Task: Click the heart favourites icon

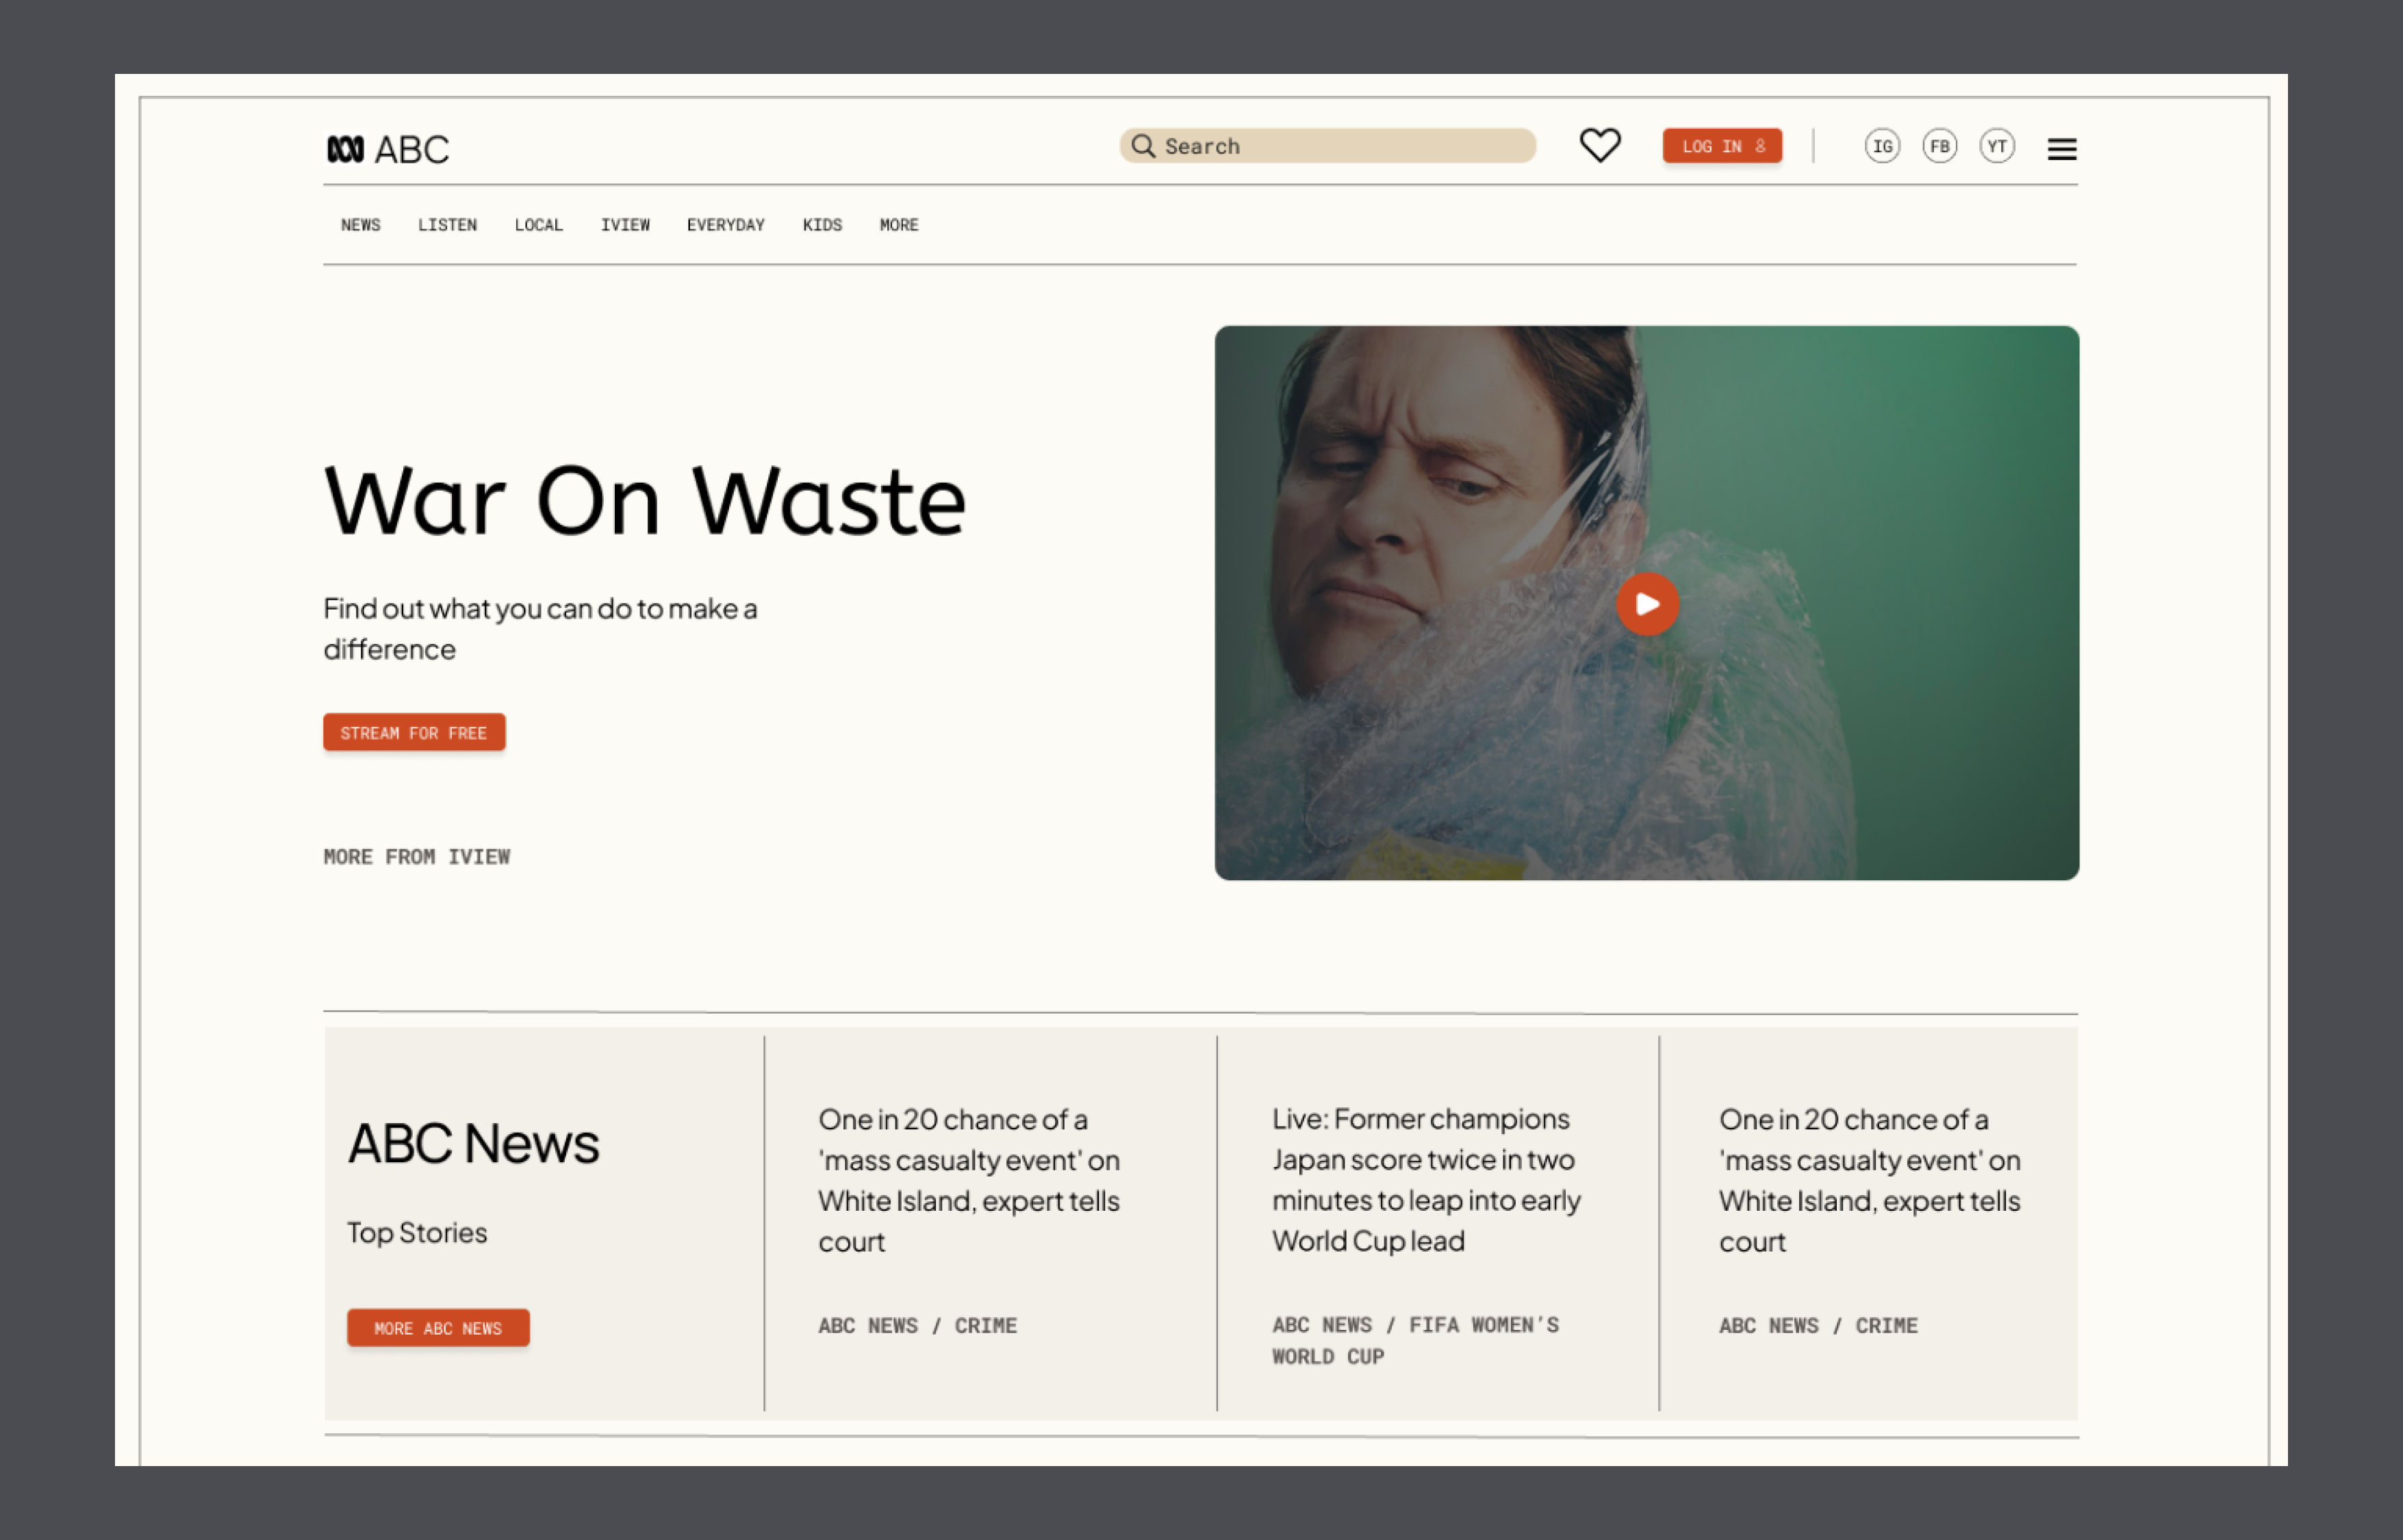Action: 1599,146
